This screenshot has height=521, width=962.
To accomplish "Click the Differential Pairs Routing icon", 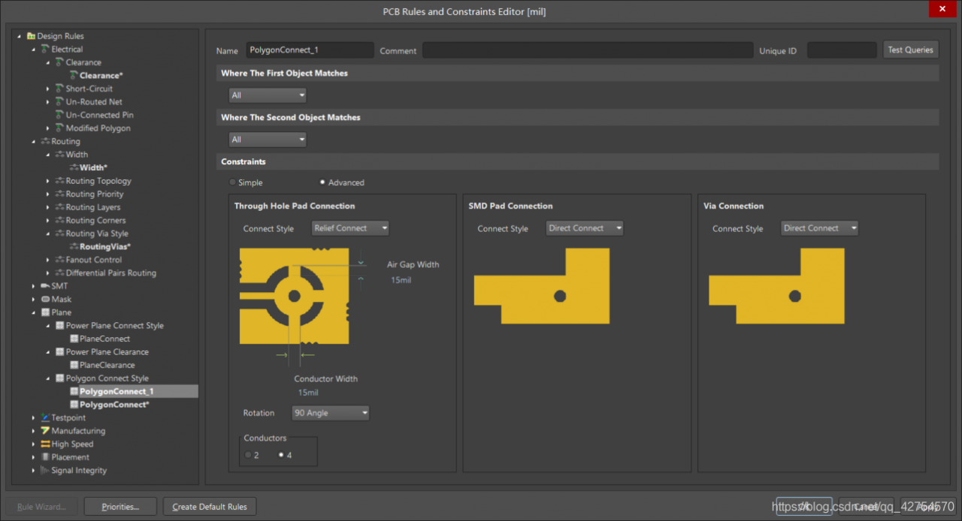I will pyautogui.click(x=59, y=273).
